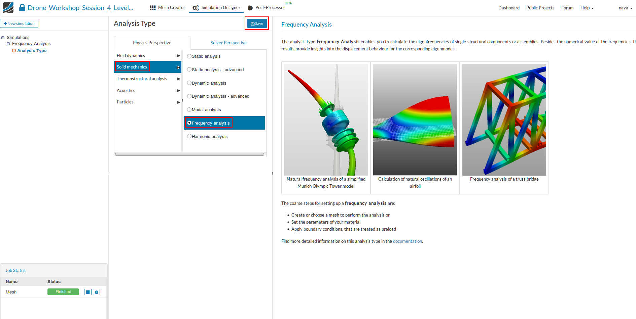Click the Simulations tree label
Image resolution: width=636 pixels, height=319 pixels.
18,38
